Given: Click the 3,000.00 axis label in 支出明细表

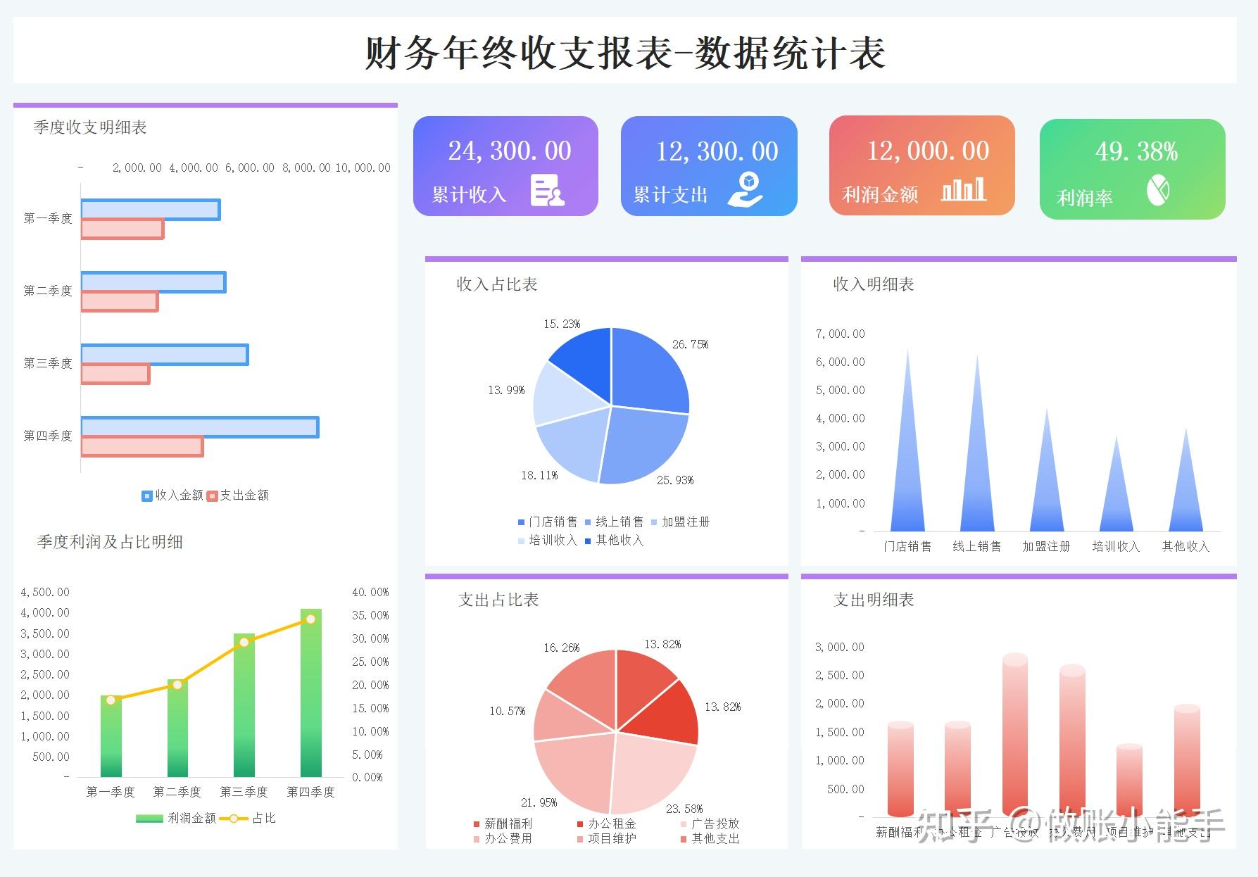Looking at the screenshot, I should pos(840,647).
